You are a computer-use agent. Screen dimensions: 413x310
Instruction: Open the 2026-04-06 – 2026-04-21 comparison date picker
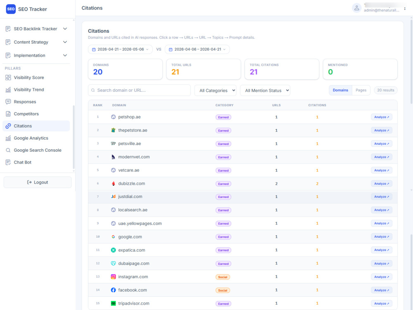point(197,49)
